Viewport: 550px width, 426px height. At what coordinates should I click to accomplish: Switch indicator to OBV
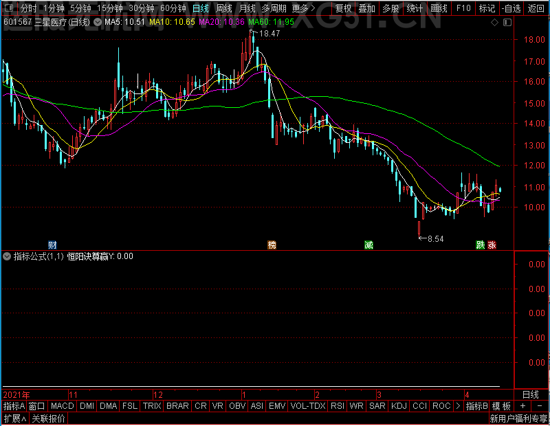[x=237, y=406]
